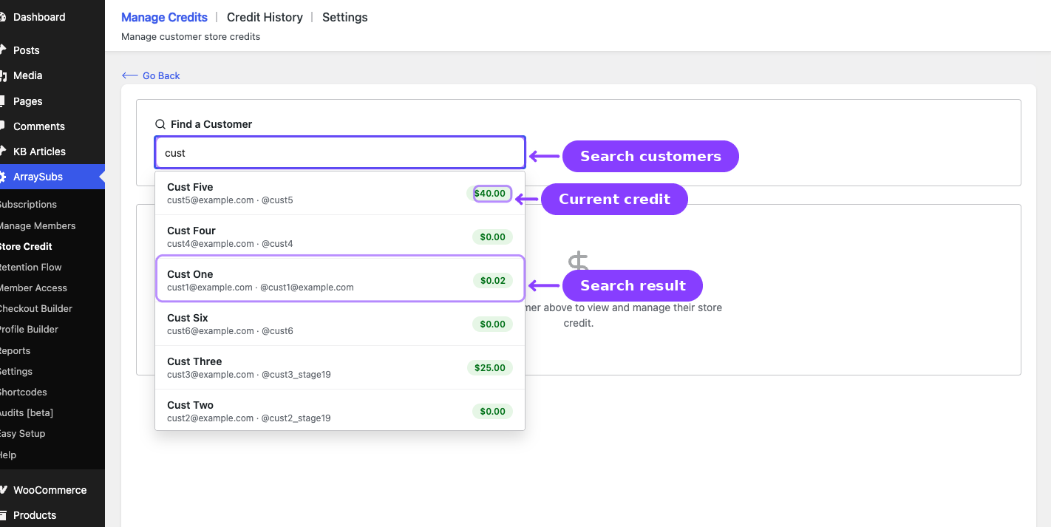The height and width of the screenshot is (527, 1051).
Task: Click the Pages icon in sidebar
Action: [2, 101]
